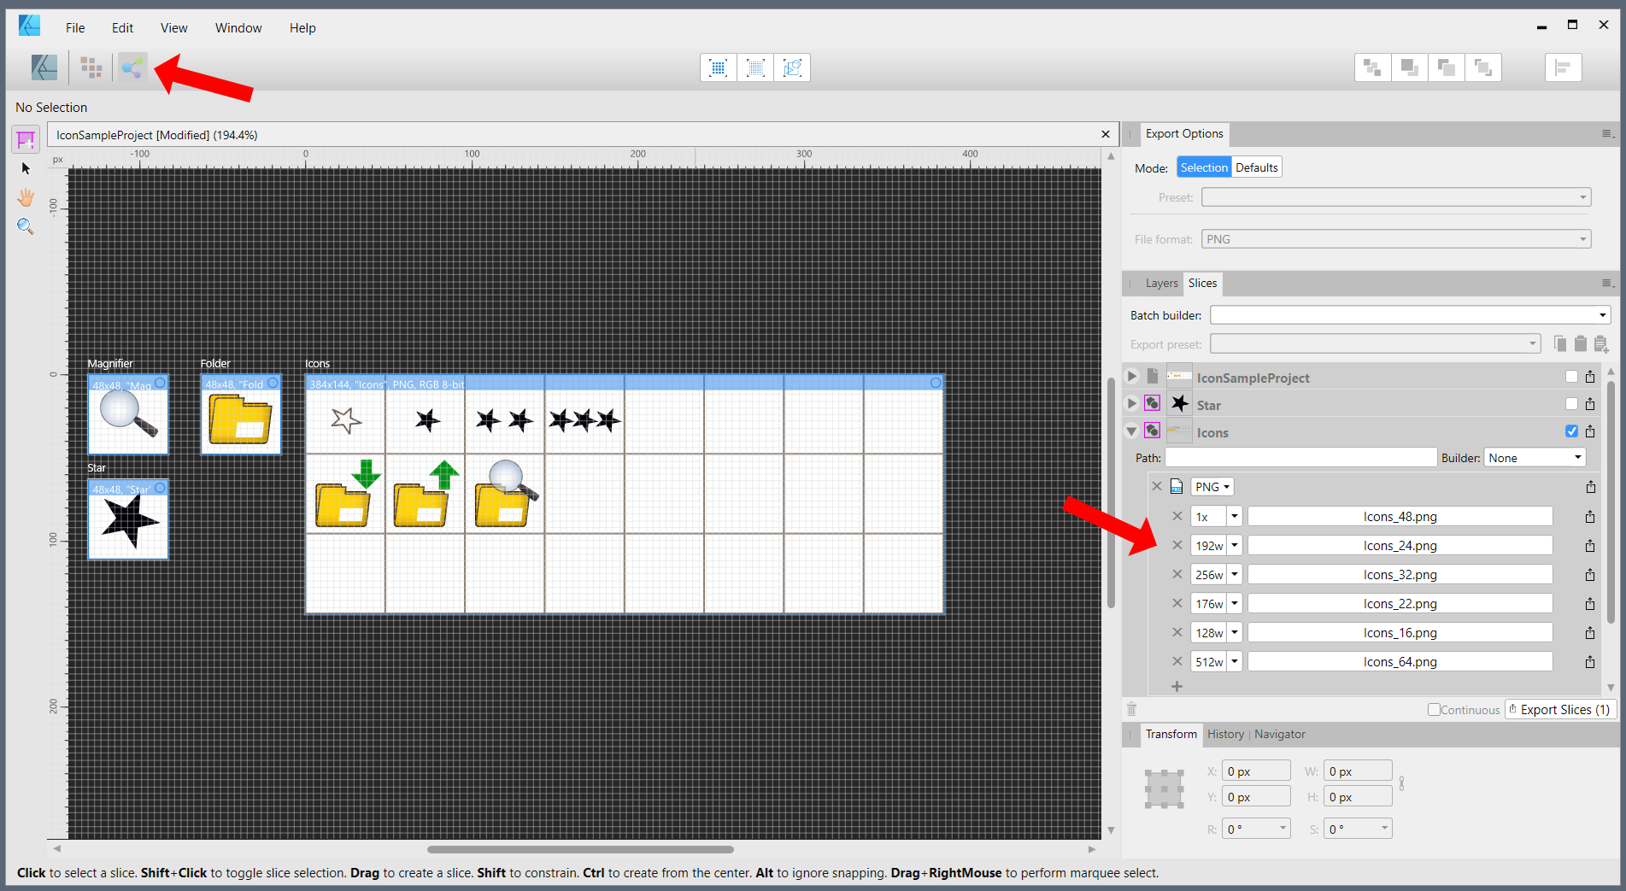Enable the Continuous export checkbox
The image size is (1626, 891).
(x=1434, y=710)
